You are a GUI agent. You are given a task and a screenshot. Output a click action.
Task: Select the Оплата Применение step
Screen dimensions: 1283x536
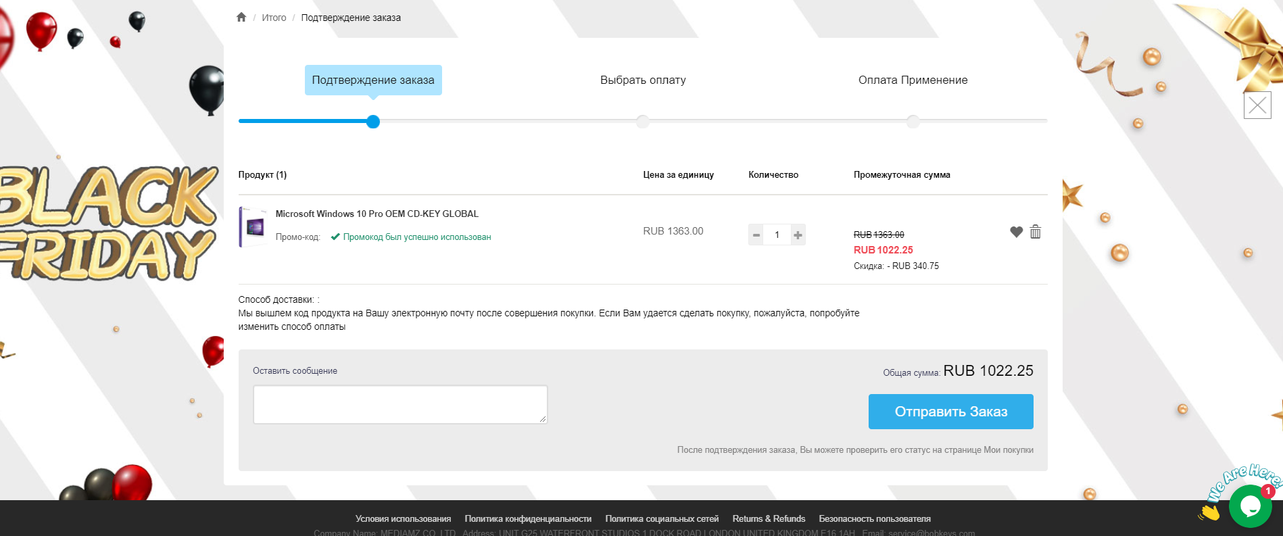(913, 80)
